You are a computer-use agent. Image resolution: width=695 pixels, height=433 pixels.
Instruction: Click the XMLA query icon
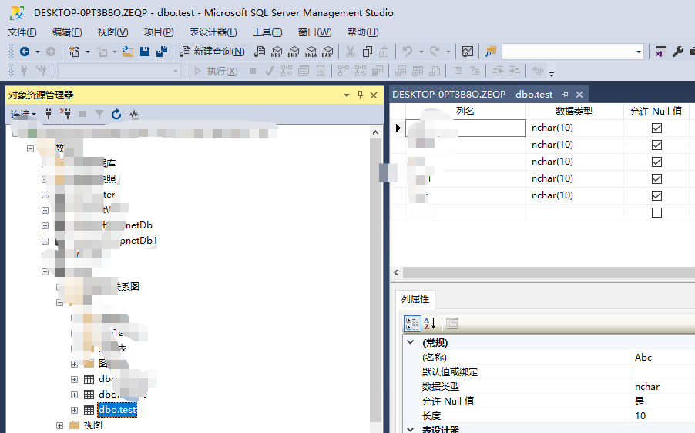click(311, 52)
